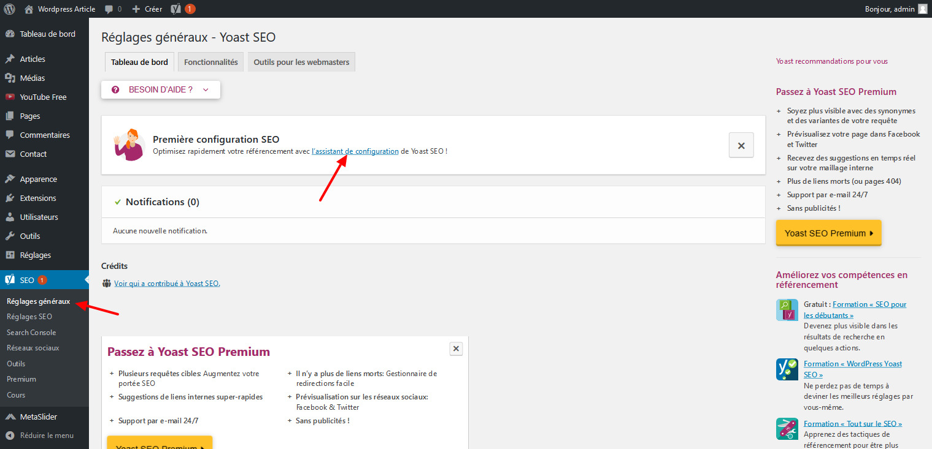Open Médias library in sidebar
Screen dimensions: 932x449
pos(44,78)
